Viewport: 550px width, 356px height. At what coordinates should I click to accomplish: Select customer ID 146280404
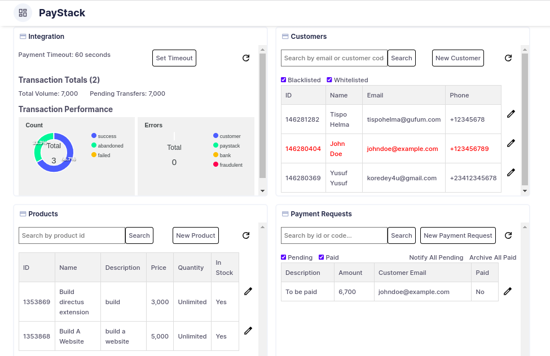(x=303, y=149)
